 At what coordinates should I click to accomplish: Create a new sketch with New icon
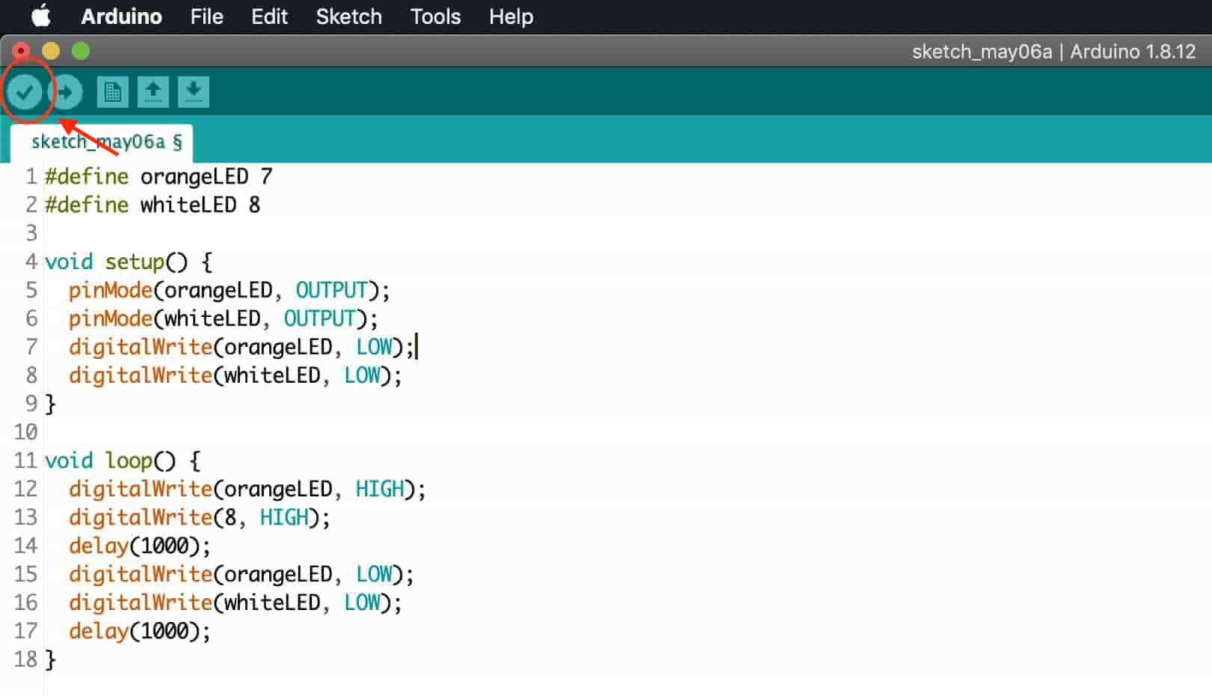(113, 92)
